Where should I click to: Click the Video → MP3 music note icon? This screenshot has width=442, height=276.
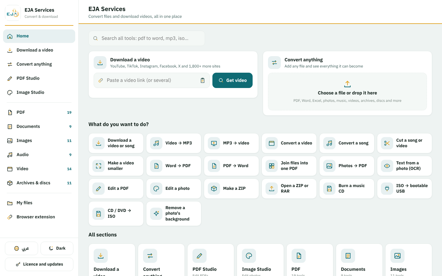tap(156, 143)
